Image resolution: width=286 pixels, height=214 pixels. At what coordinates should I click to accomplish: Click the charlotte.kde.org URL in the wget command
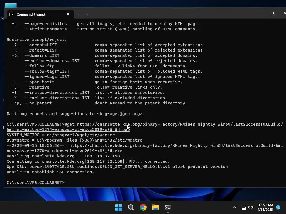[180, 124]
